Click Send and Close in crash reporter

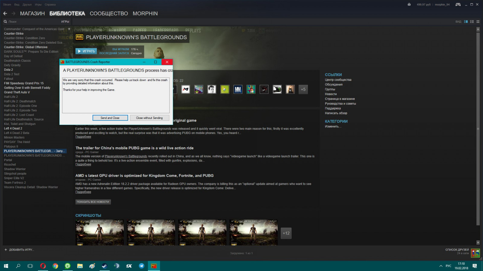tap(110, 118)
